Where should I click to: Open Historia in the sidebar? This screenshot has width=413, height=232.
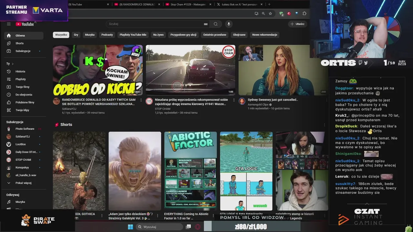24,72
